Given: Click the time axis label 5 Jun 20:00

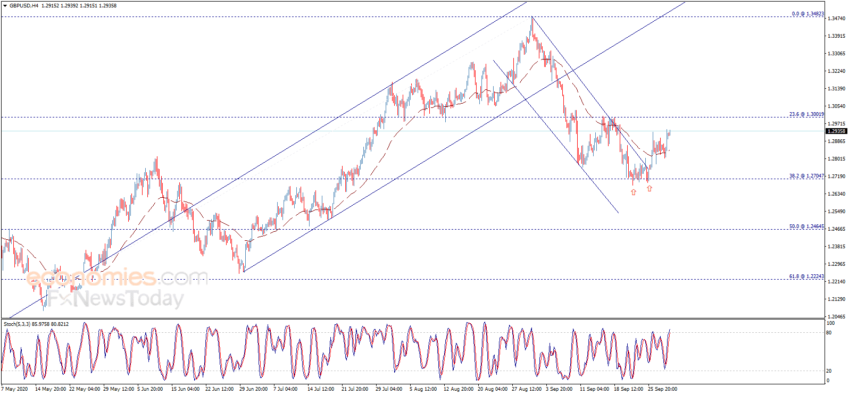Looking at the screenshot, I should [x=150, y=389].
